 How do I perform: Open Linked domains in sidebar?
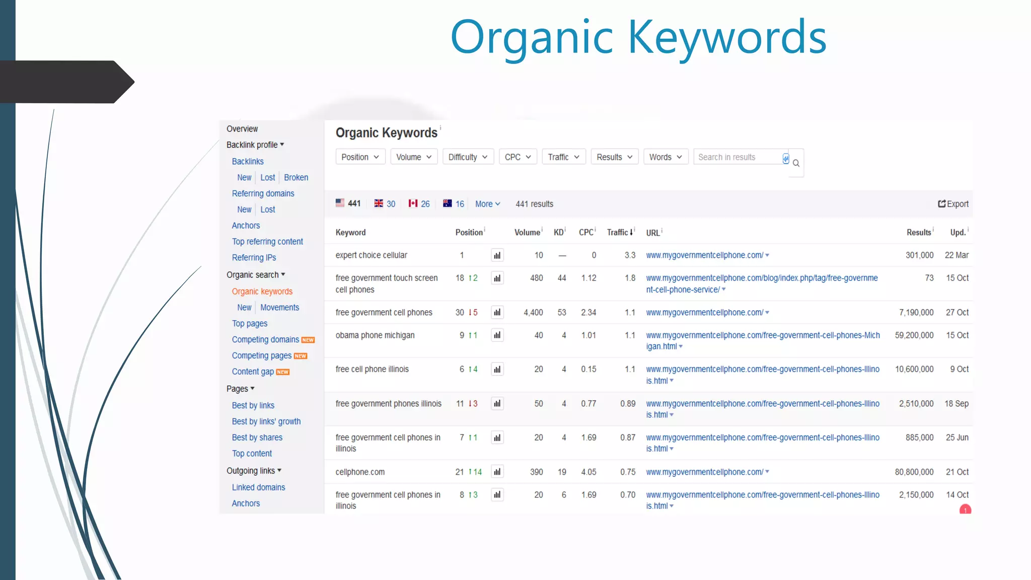(258, 487)
